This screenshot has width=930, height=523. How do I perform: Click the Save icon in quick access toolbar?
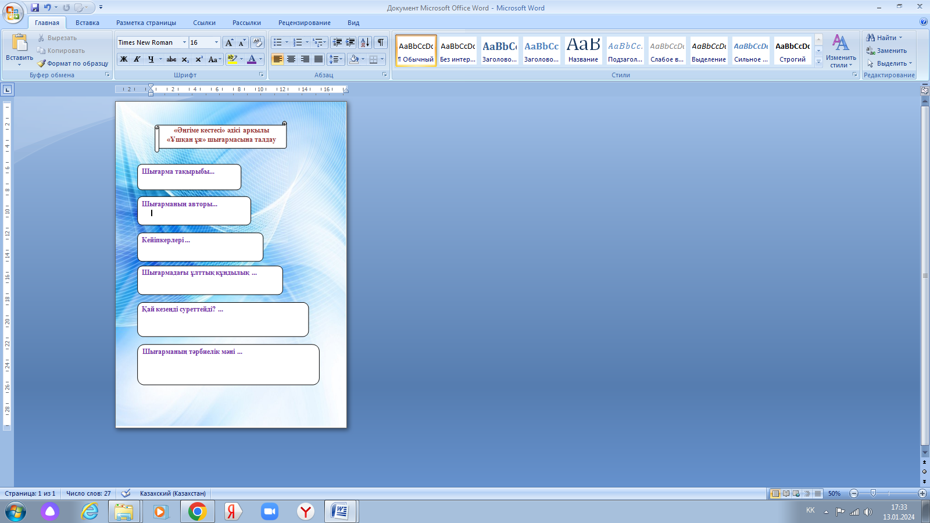[35, 8]
